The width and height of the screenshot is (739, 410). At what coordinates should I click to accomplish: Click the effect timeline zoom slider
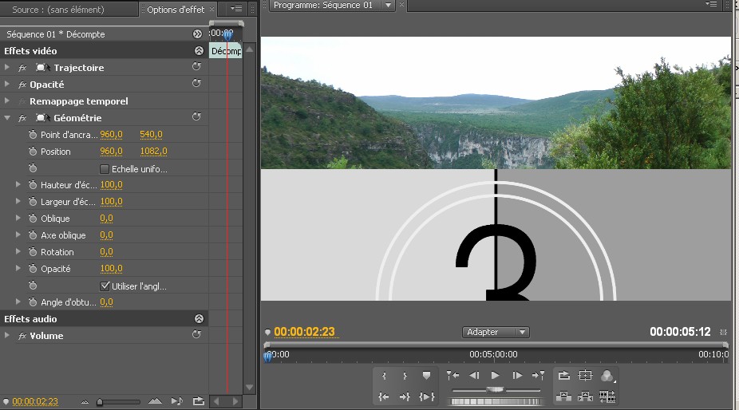(100, 402)
